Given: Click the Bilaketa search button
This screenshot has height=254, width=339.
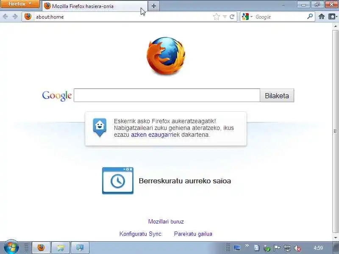Looking at the screenshot, I should point(277,96).
